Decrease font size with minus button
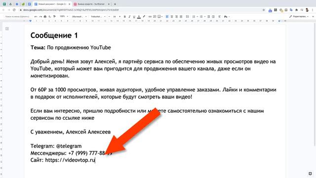Image resolution: width=316 pixels, height=178 pixels. click(109, 16)
